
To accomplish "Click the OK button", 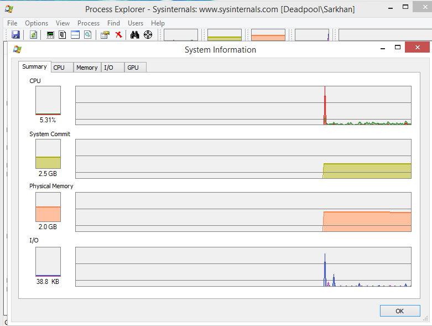I will (400, 311).
